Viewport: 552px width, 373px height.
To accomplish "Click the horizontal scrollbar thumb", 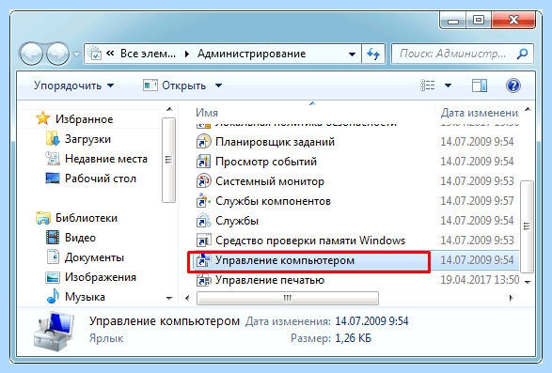I will pos(288,299).
